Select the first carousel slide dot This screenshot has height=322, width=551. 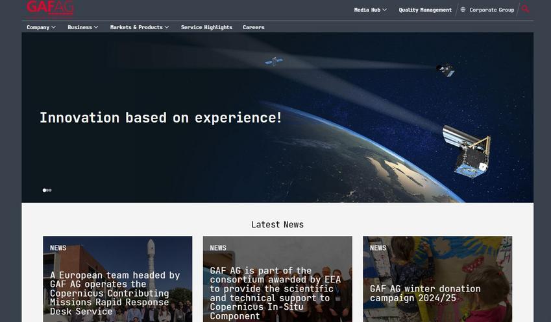44,190
